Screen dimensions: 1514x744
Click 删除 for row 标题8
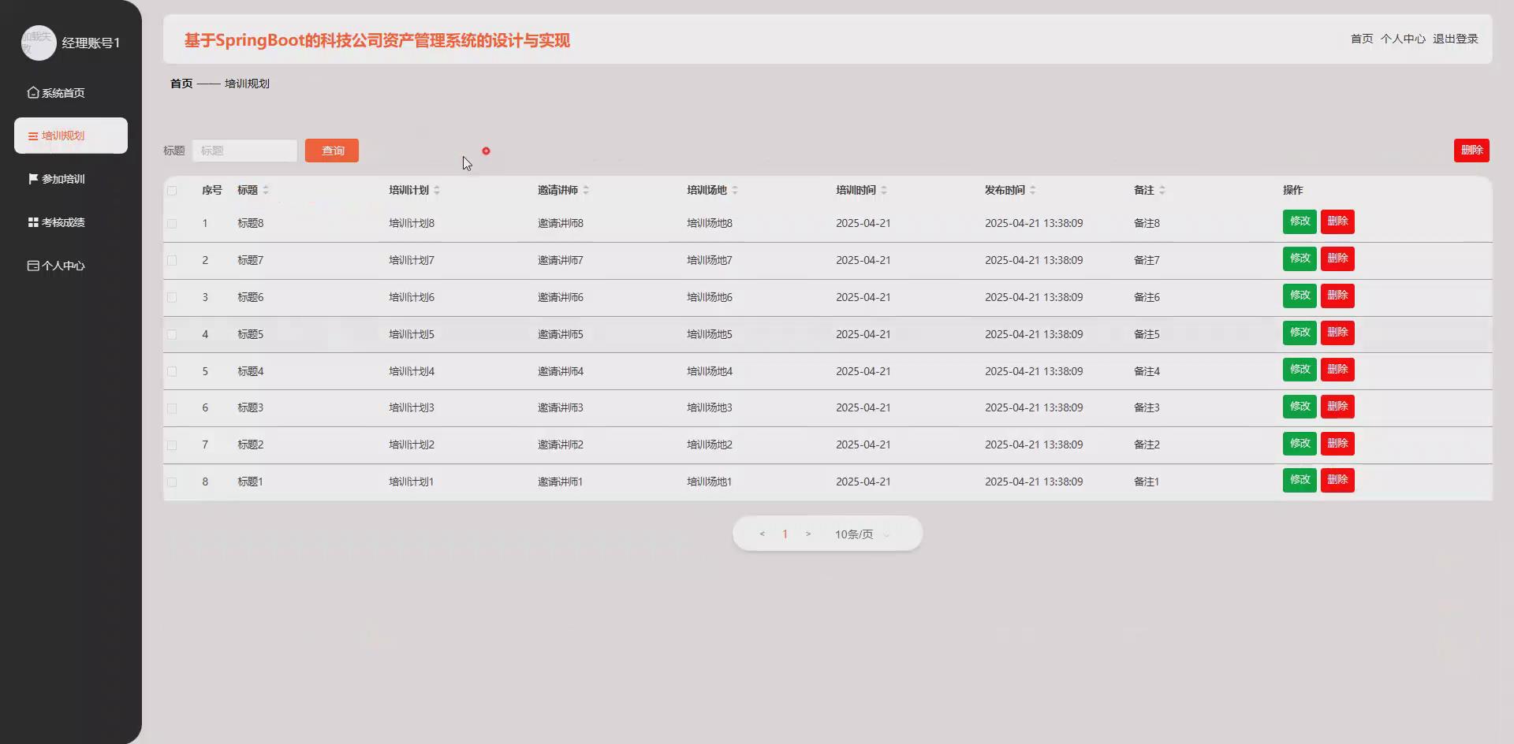pyautogui.click(x=1337, y=221)
